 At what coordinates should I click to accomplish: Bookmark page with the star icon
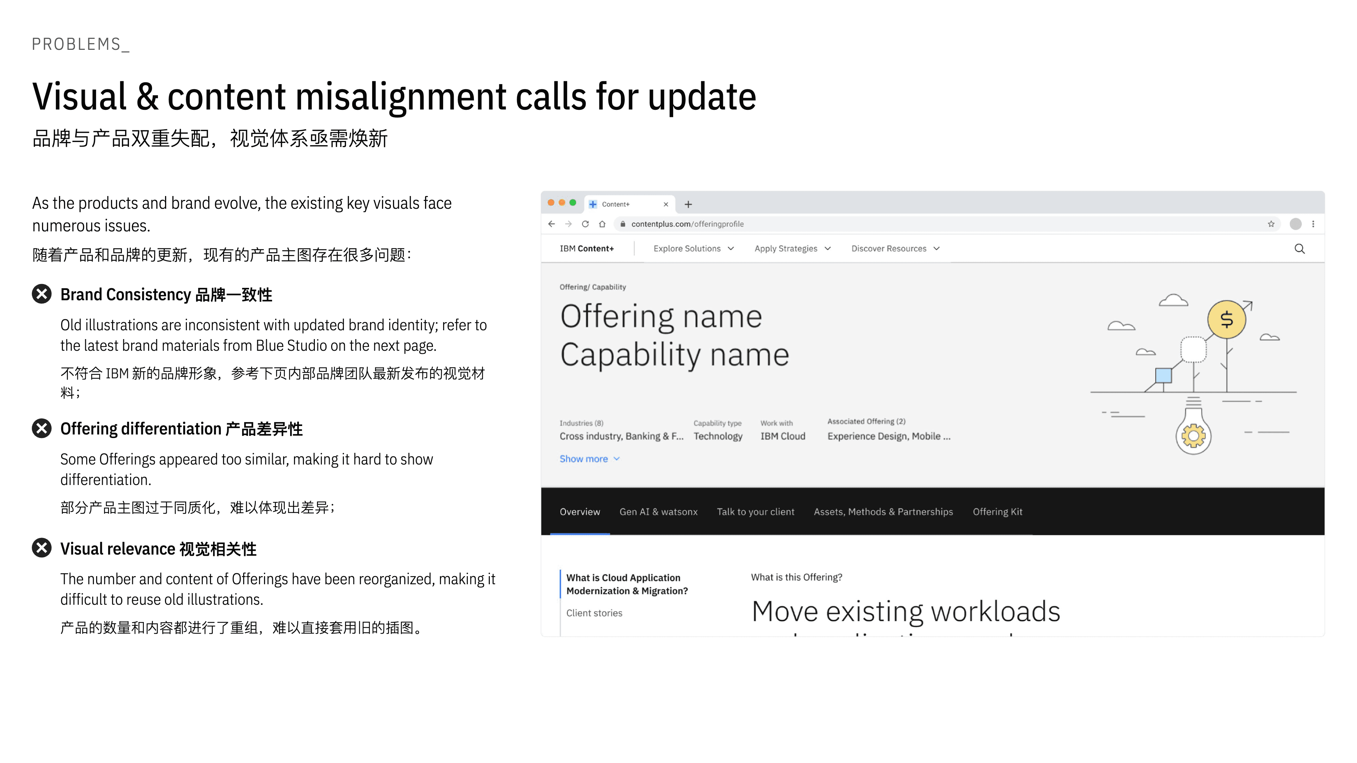click(1271, 224)
